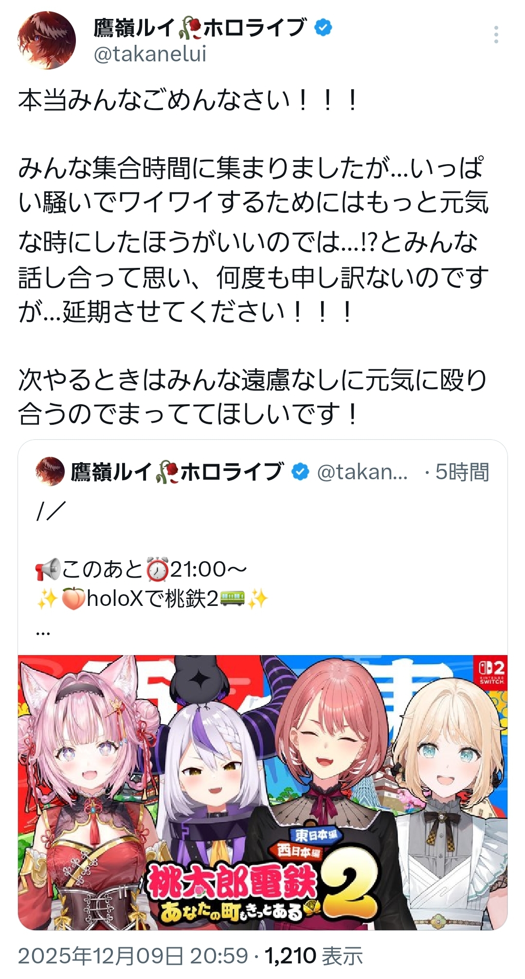Tap the verified badge in quoted tweet
Viewport: 525px width, 979px height.
(x=300, y=471)
